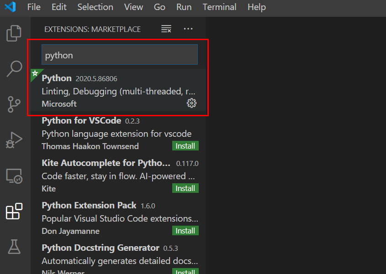Open the Selection menu
Image resolution: width=386 pixels, height=274 pixels.
coord(95,7)
